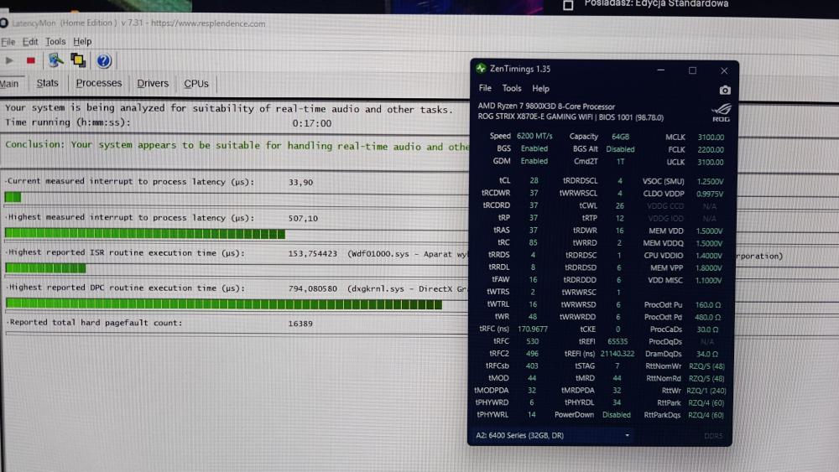
Task: Open the LatencyMon Edit menu
Action: tap(30, 41)
